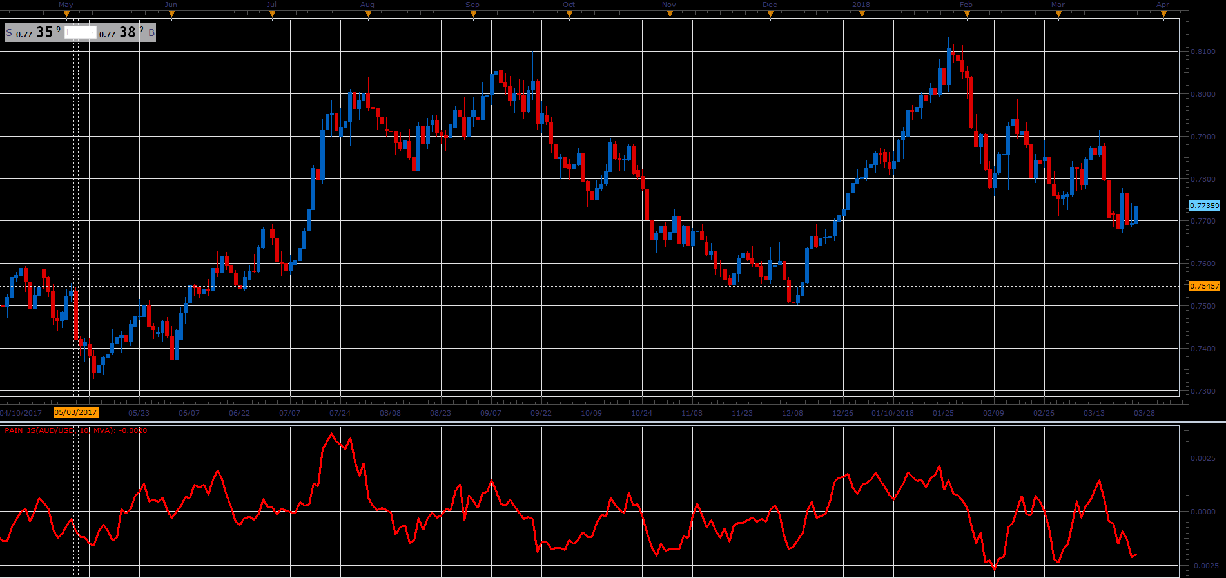Click the 0.7300 price axis label
This screenshot has width=1226, height=578.
click(1203, 391)
